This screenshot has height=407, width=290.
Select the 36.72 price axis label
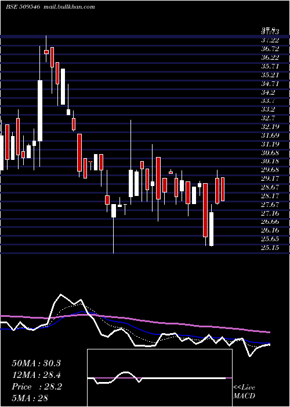tap(270, 49)
